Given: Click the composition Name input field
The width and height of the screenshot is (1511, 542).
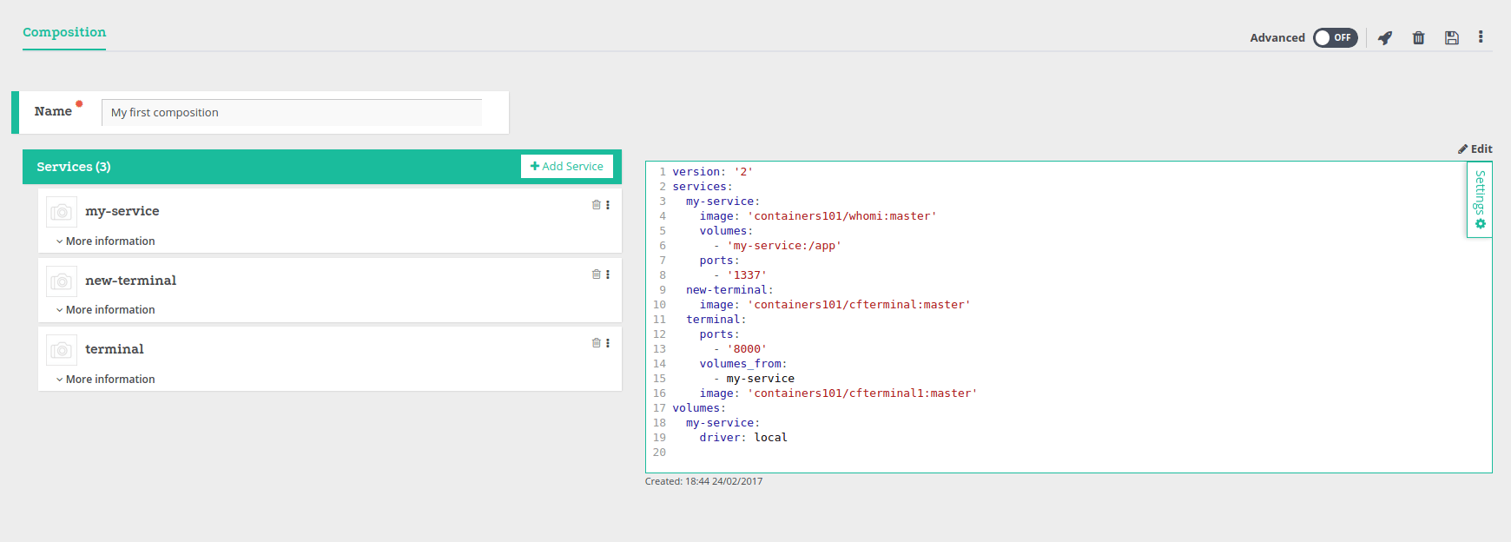Looking at the screenshot, I should [292, 113].
